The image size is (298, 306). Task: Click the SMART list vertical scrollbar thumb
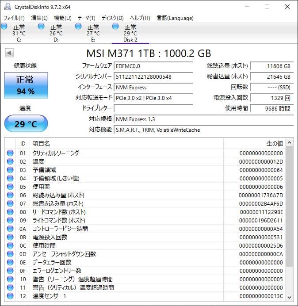pos(290,206)
